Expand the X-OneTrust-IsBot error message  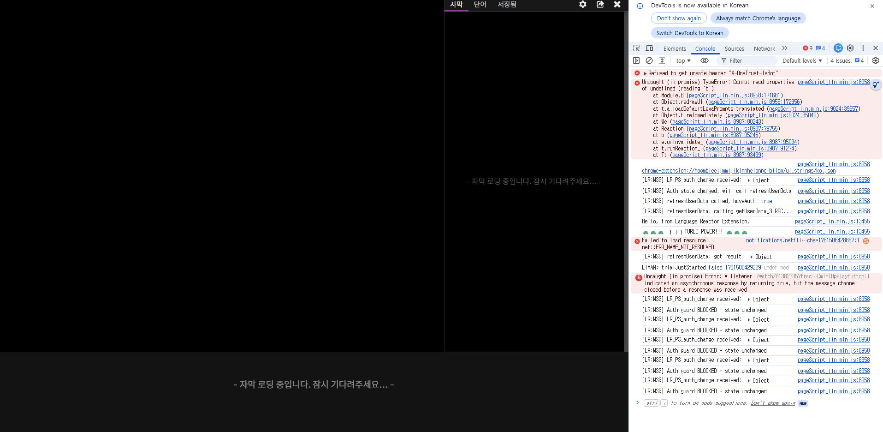[645, 73]
